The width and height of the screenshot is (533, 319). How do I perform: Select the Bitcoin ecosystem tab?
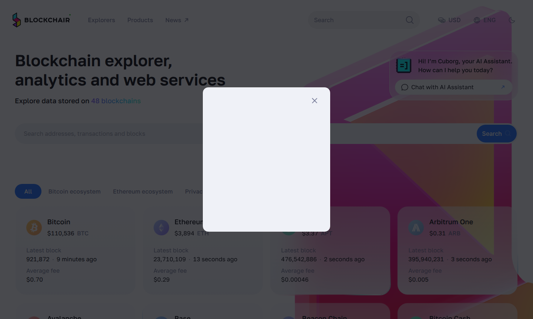click(74, 191)
